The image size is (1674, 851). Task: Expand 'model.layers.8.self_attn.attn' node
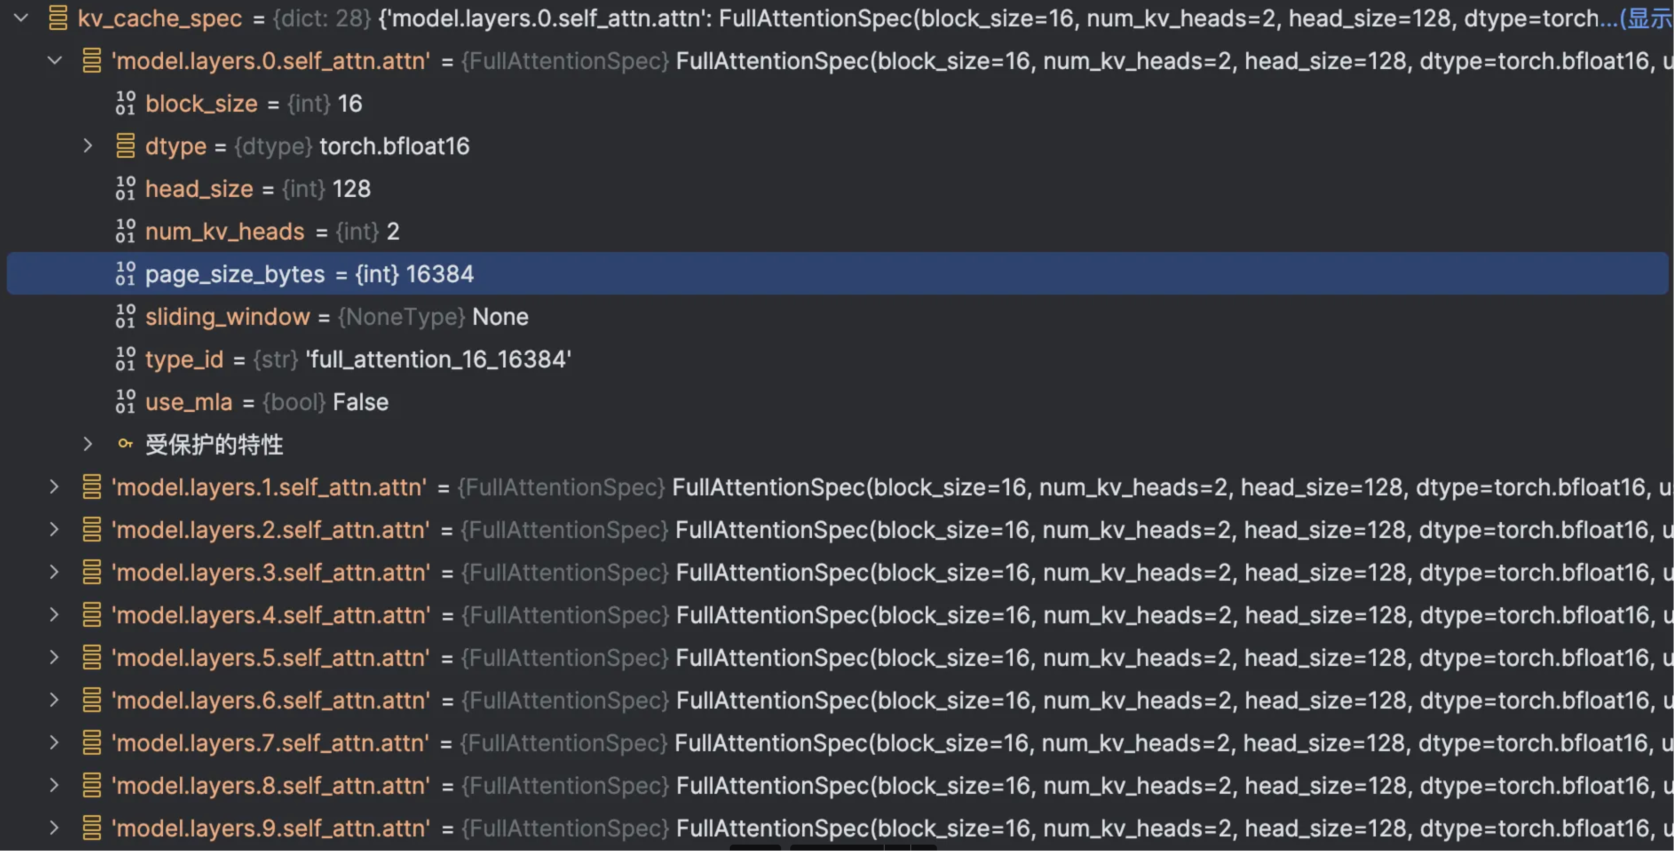pyautogui.click(x=55, y=785)
